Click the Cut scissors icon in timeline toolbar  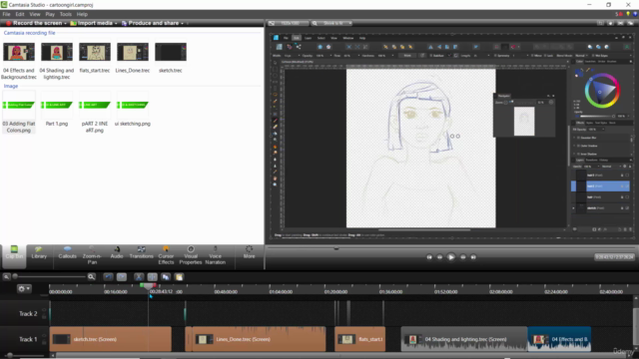[x=139, y=277]
